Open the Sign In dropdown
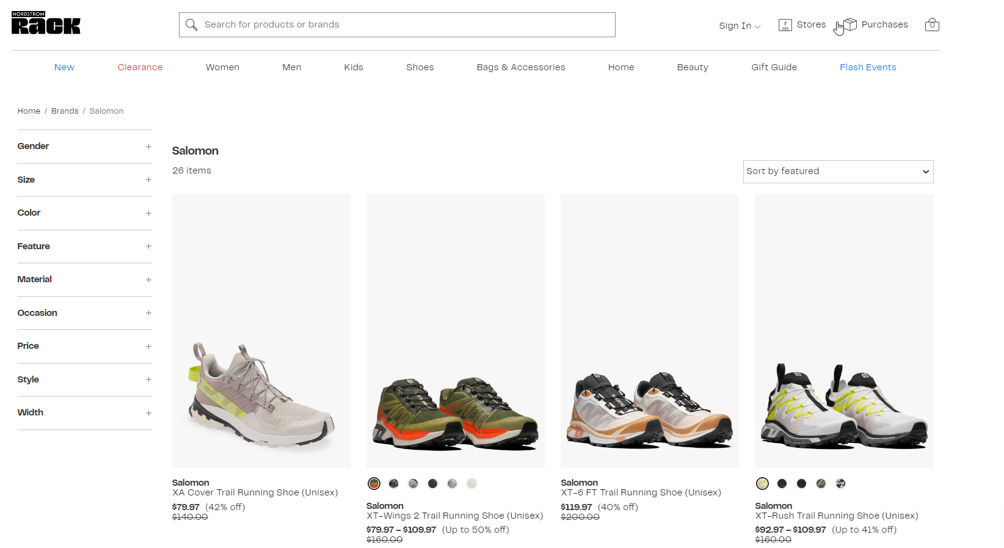The height and width of the screenshot is (548, 1004). (x=740, y=26)
